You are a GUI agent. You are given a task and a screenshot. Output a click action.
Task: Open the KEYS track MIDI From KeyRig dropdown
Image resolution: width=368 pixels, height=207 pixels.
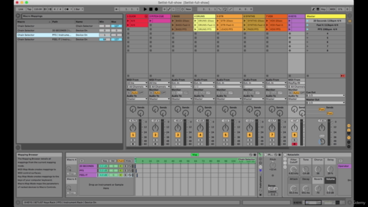(297, 83)
